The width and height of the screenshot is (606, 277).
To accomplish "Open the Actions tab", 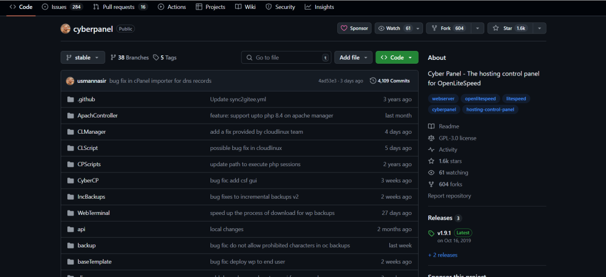I will pyautogui.click(x=172, y=7).
